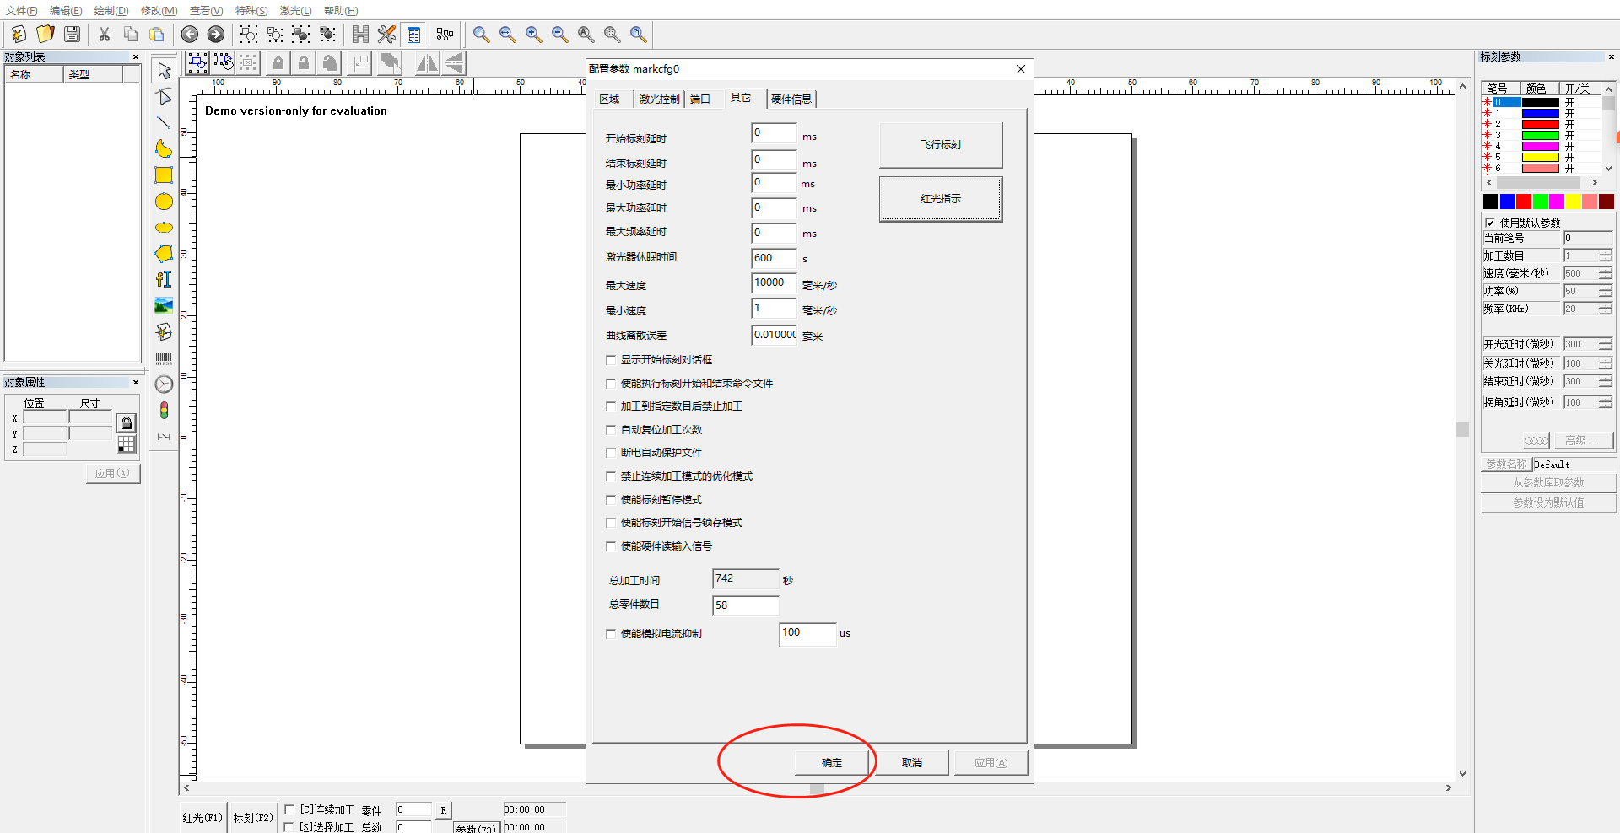Click the 最大速度 input field
This screenshot has height=833, width=1620.
(x=773, y=283)
